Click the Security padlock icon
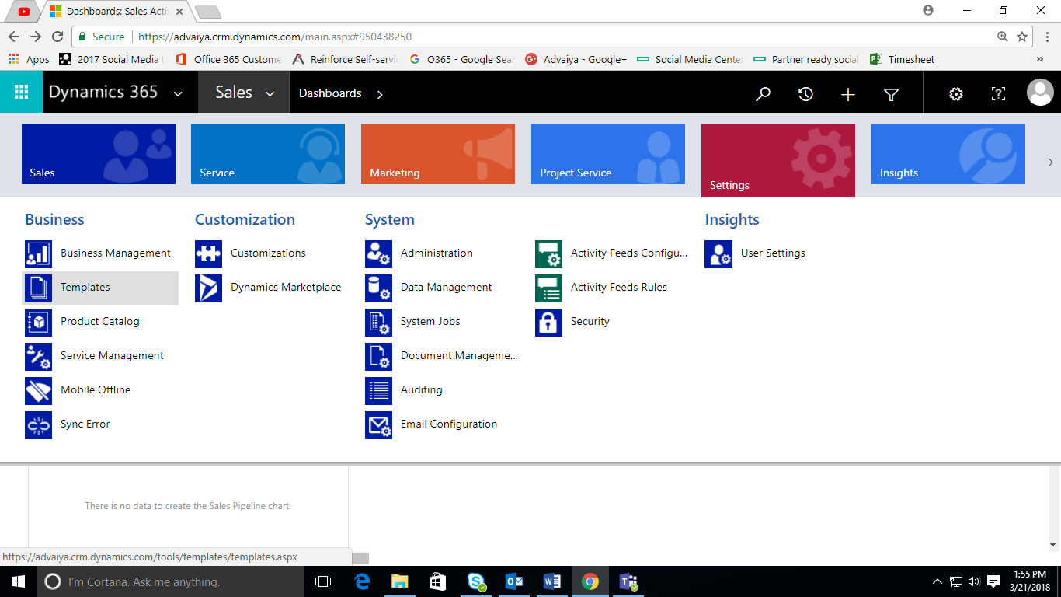The width and height of the screenshot is (1061, 597). (548, 323)
